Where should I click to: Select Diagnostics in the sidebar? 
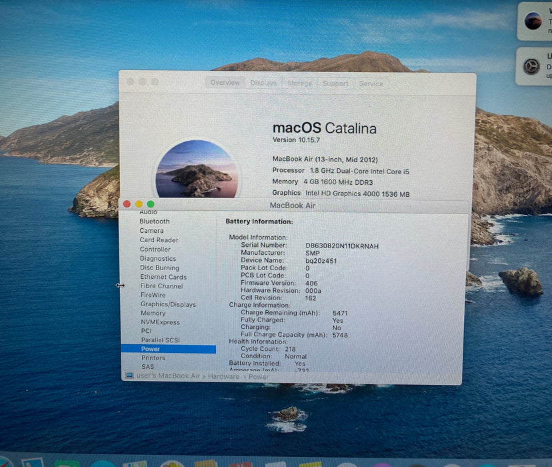(158, 258)
